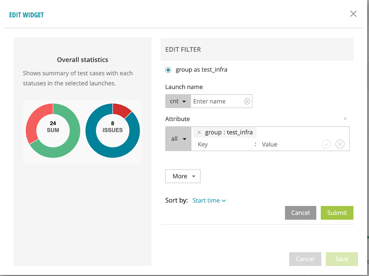Cancel the filter edits
Viewport: 369px width, 276px height.
301,213
